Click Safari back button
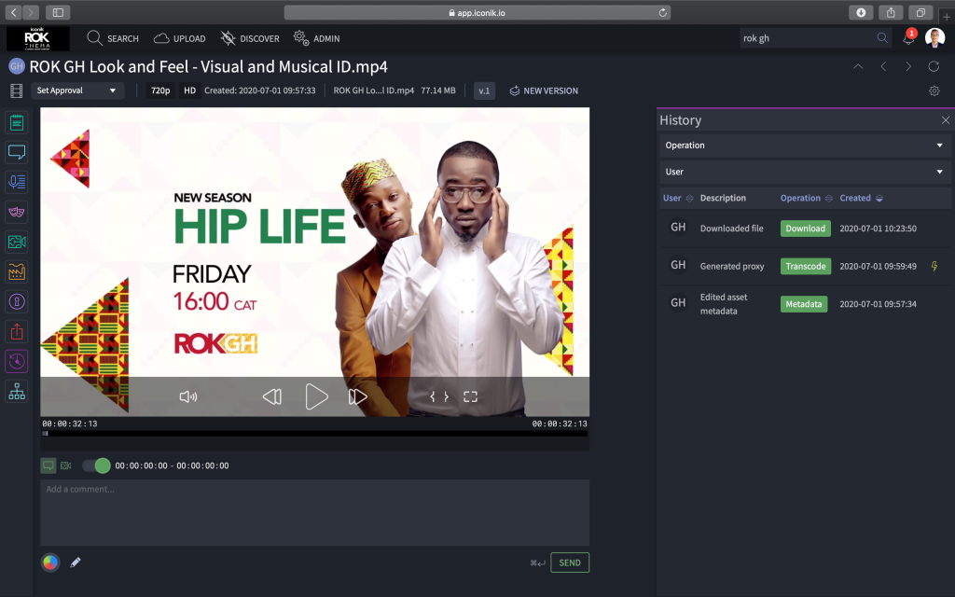Viewport: 955px width, 597px height. pyautogui.click(x=13, y=12)
